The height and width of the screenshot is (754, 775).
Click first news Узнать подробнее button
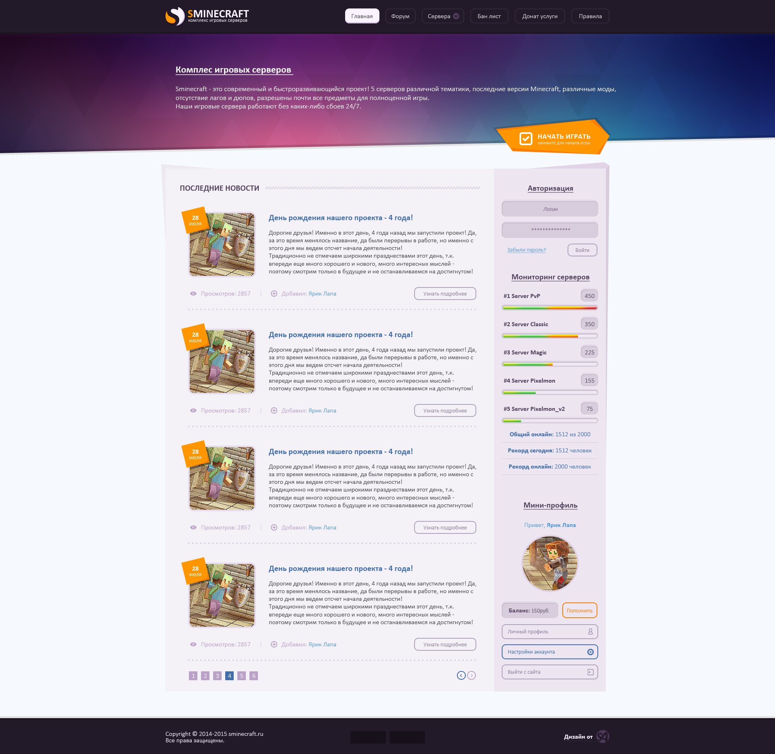pyautogui.click(x=445, y=294)
